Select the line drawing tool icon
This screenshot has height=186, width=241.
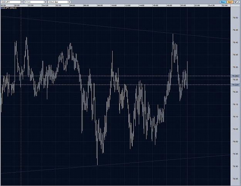238,2
